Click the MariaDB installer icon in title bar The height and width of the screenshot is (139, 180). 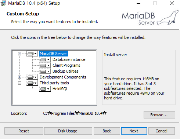(x=3, y=3)
